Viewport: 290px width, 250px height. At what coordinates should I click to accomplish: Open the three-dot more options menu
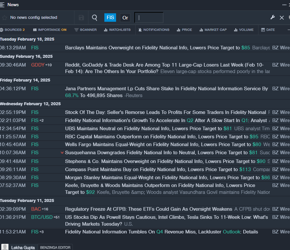coord(284,5)
